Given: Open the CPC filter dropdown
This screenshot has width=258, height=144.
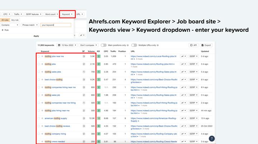Looking at the screenshot, I should point(6,14).
